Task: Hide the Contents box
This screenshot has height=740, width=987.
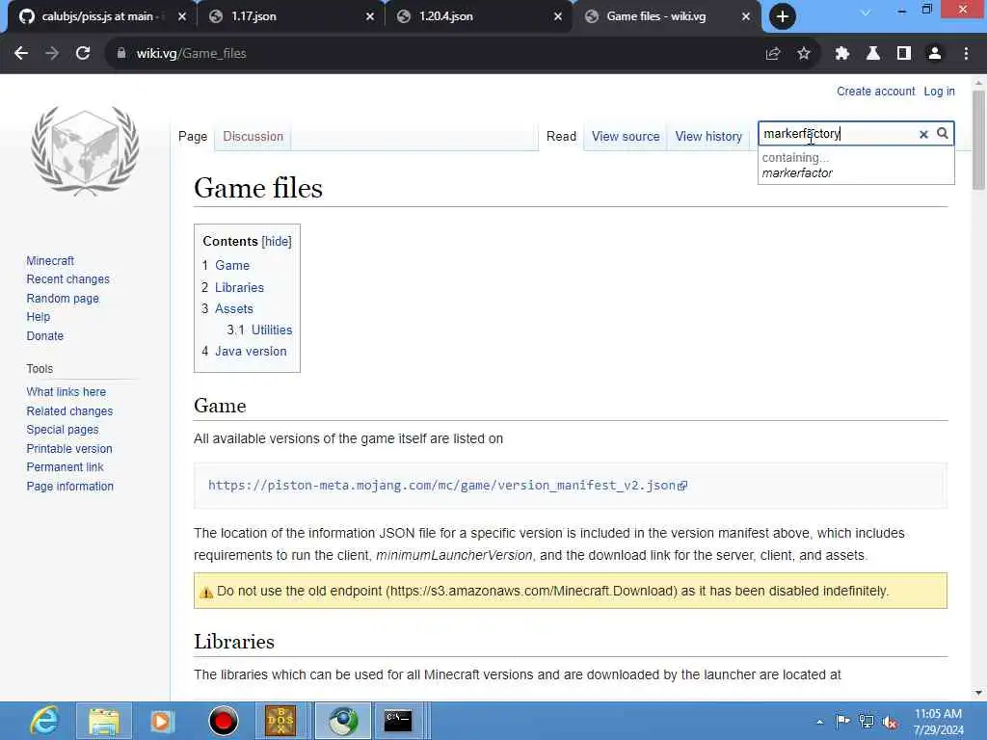Action: 277,242
